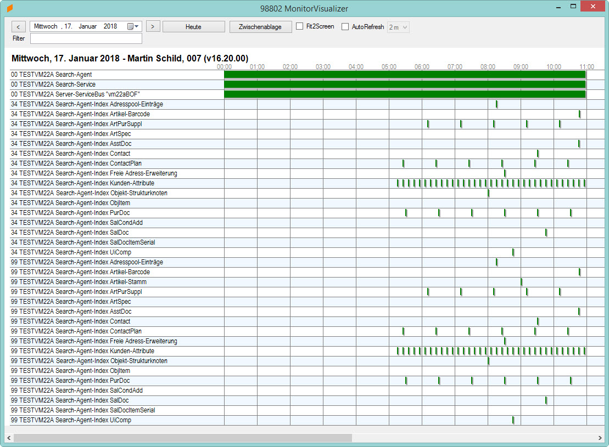Click the green bar of 00 Search-Service

point(405,84)
